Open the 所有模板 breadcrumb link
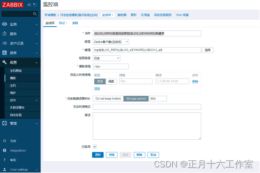 pos(50,15)
